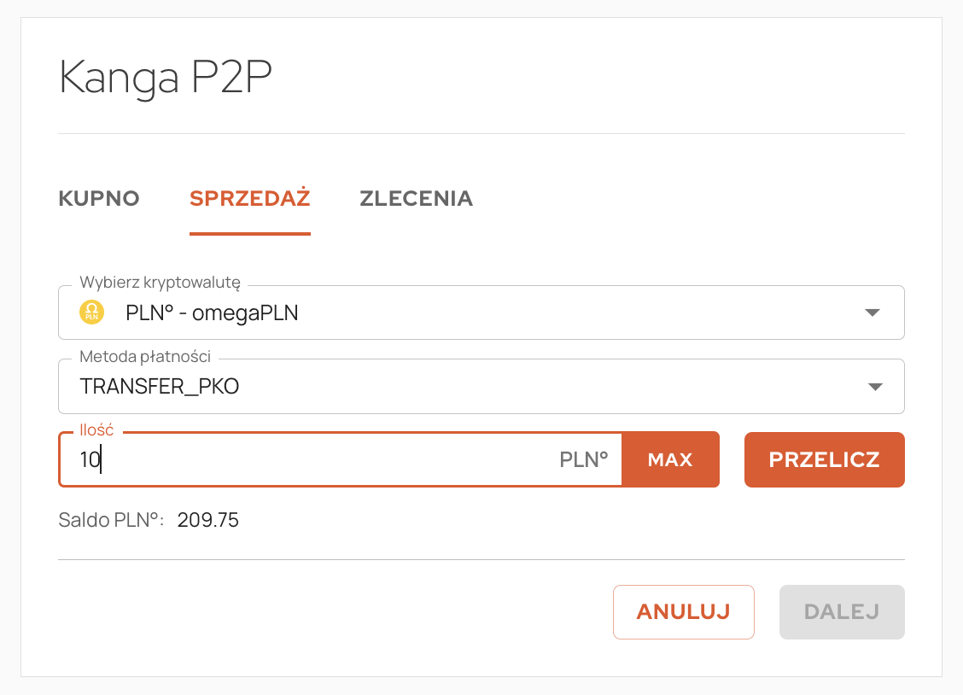Click the DALEJ button
The height and width of the screenshot is (695, 963).
(842, 612)
